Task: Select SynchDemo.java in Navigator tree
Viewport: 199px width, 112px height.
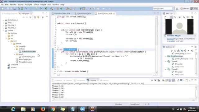Action: point(28,57)
